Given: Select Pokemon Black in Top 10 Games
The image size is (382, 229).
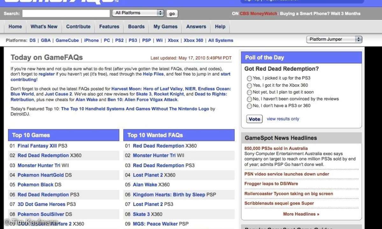Looking at the screenshot, I should pos(35,185).
